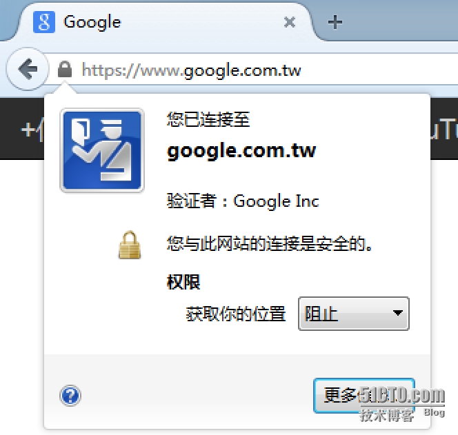Image resolution: width=458 pixels, height=435 pixels.
Task: Open a new tab with plus button
Action: click(x=335, y=22)
